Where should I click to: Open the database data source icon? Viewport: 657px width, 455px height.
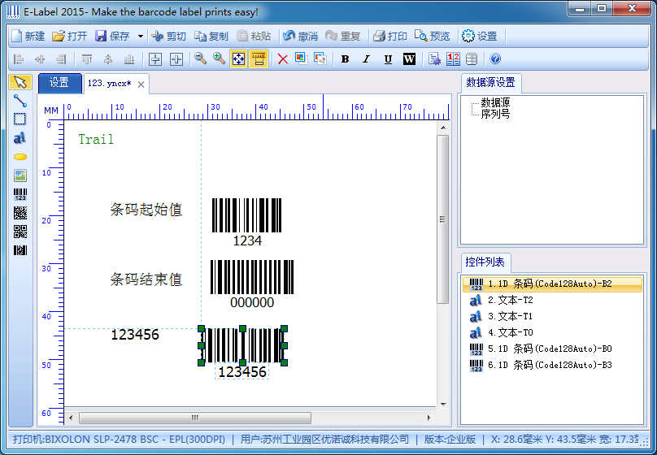pos(472,59)
